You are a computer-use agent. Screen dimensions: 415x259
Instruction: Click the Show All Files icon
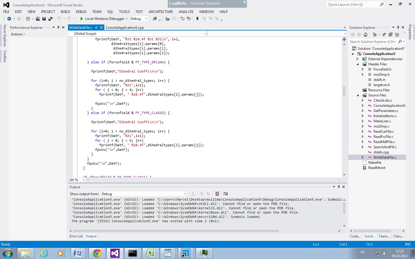pyautogui.click(x=397, y=35)
